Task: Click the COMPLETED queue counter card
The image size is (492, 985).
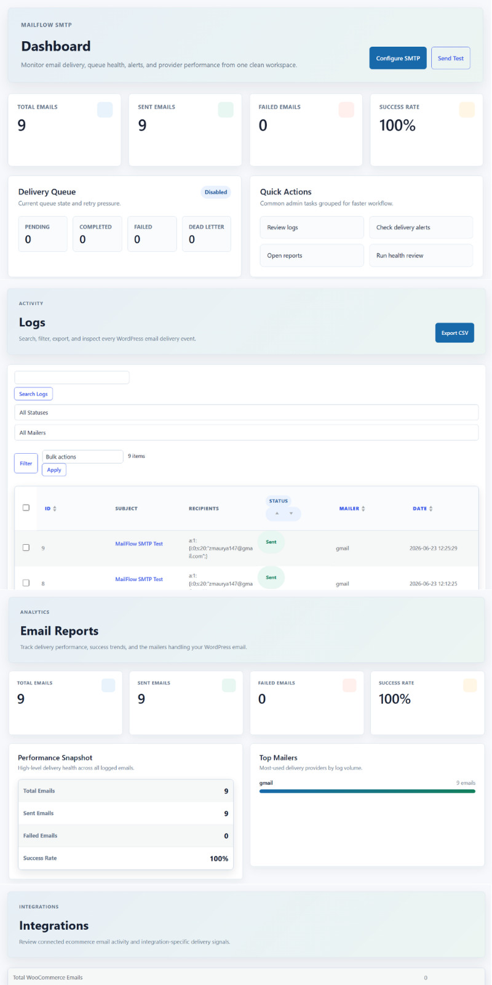Action: [97, 234]
